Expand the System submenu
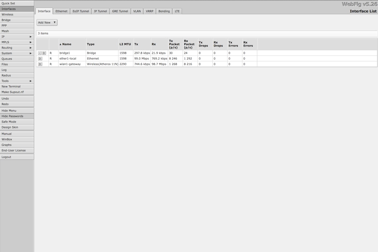 pyautogui.click(x=17, y=53)
